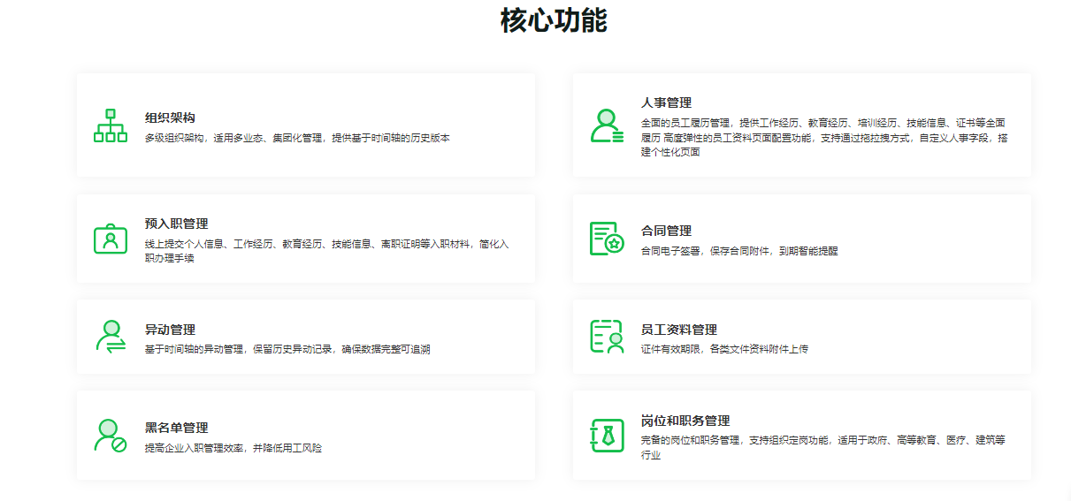This screenshot has width=1071, height=501.
Task: Open the 组织架构 card title
Action: pos(170,118)
